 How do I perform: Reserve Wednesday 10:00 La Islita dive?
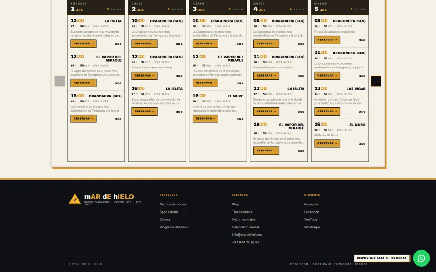[x=84, y=44]
